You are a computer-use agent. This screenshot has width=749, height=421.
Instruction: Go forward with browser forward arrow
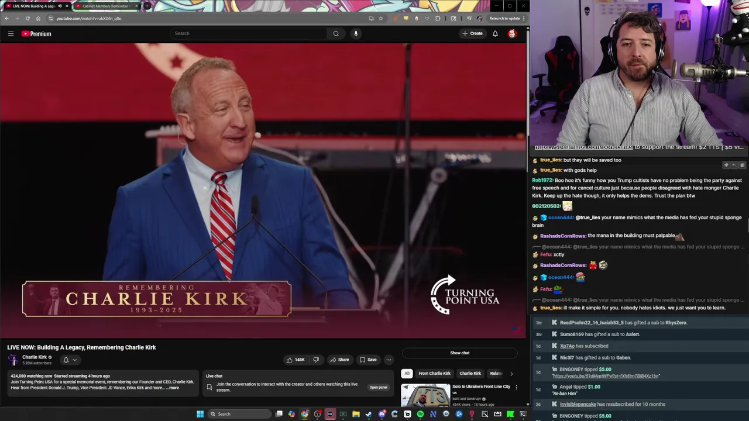click(17, 18)
